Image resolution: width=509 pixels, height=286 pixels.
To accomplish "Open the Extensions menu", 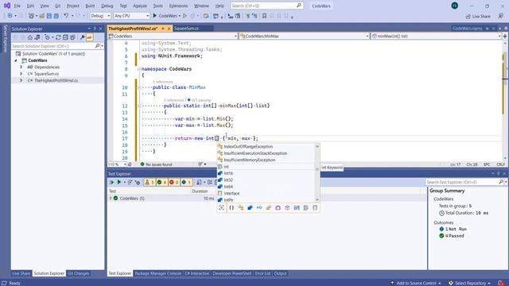I will tap(178, 6).
